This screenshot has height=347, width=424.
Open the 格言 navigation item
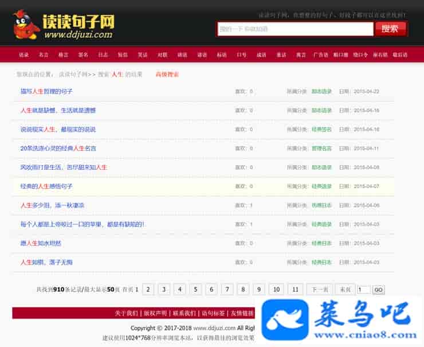click(x=63, y=55)
